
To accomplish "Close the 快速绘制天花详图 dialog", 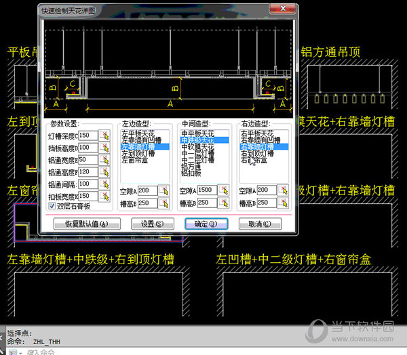I will tap(283, 9).
